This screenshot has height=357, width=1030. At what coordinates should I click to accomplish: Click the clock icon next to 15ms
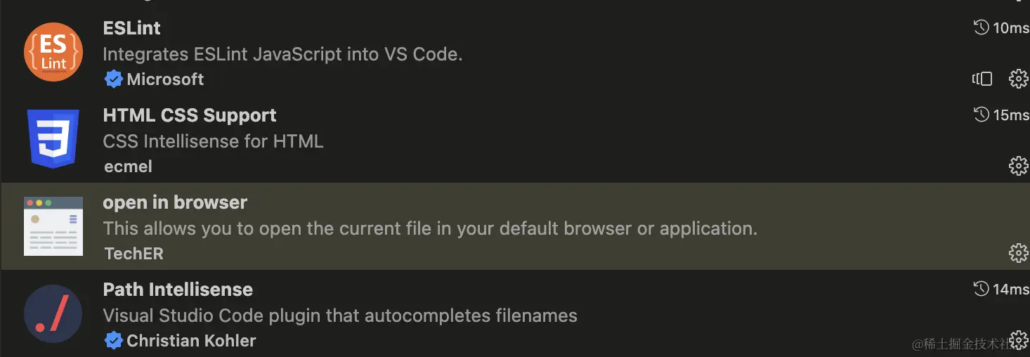[981, 115]
